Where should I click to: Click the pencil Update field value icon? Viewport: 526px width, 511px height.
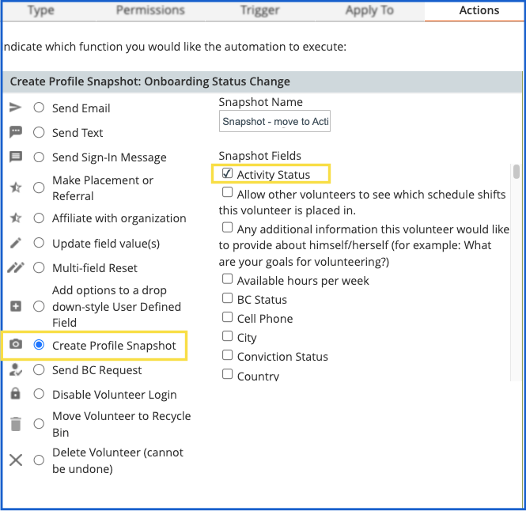click(15, 244)
